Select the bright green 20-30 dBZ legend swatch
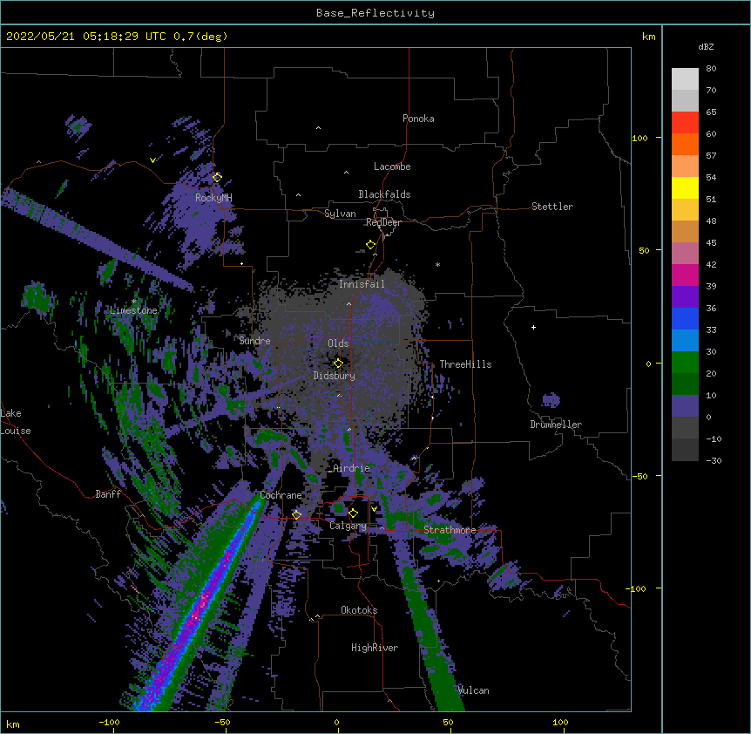 [685, 363]
